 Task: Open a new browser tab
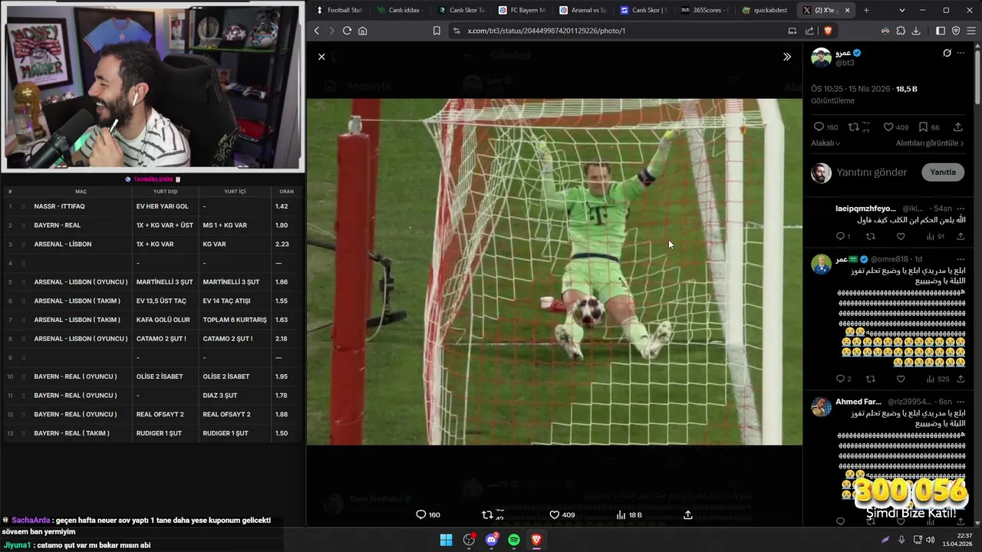[866, 10]
